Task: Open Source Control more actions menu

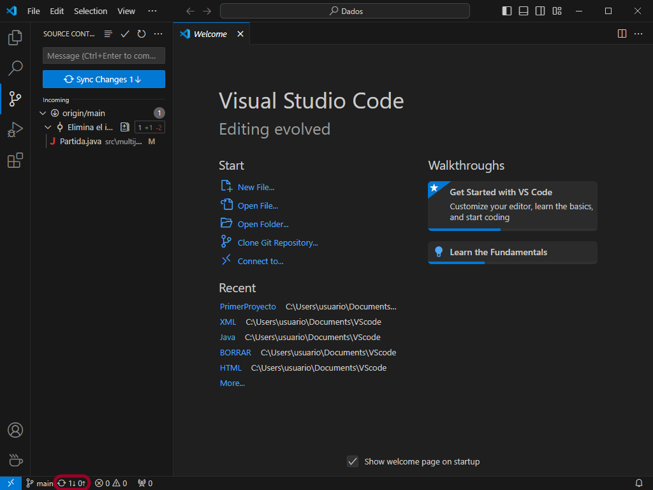Action: pyautogui.click(x=158, y=34)
